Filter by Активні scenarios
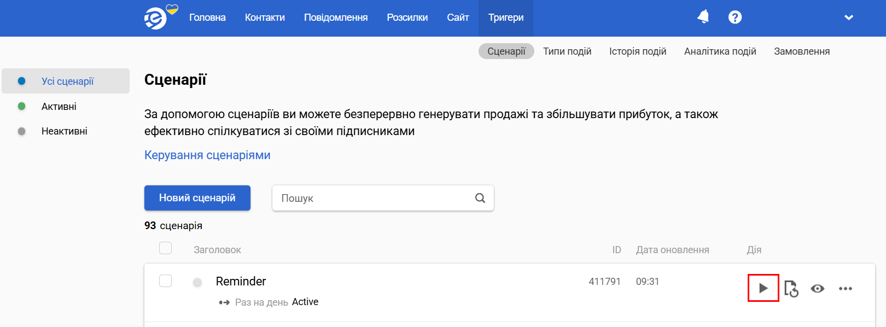Image resolution: width=886 pixels, height=327 pixels. coord(59,107)
